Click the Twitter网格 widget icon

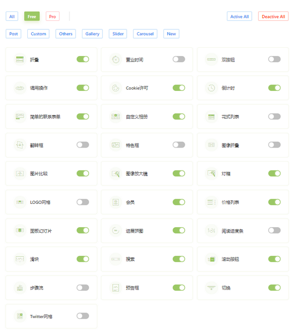pyautogui.click(x=20, y=316)
